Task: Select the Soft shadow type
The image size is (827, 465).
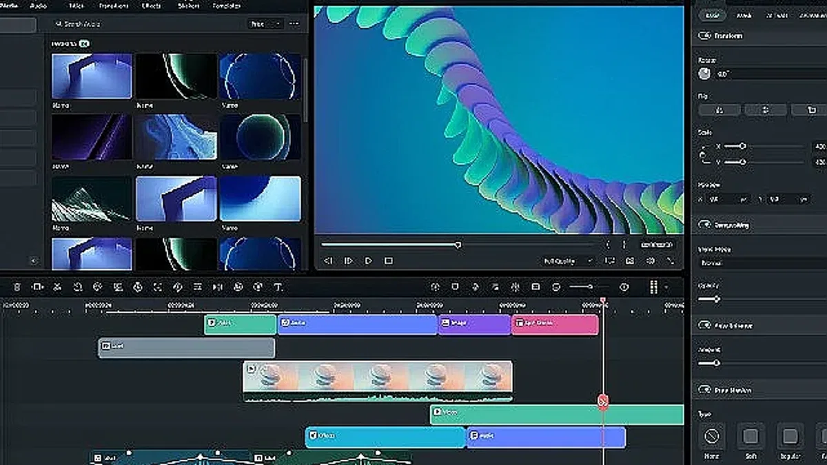Action: 751,436
